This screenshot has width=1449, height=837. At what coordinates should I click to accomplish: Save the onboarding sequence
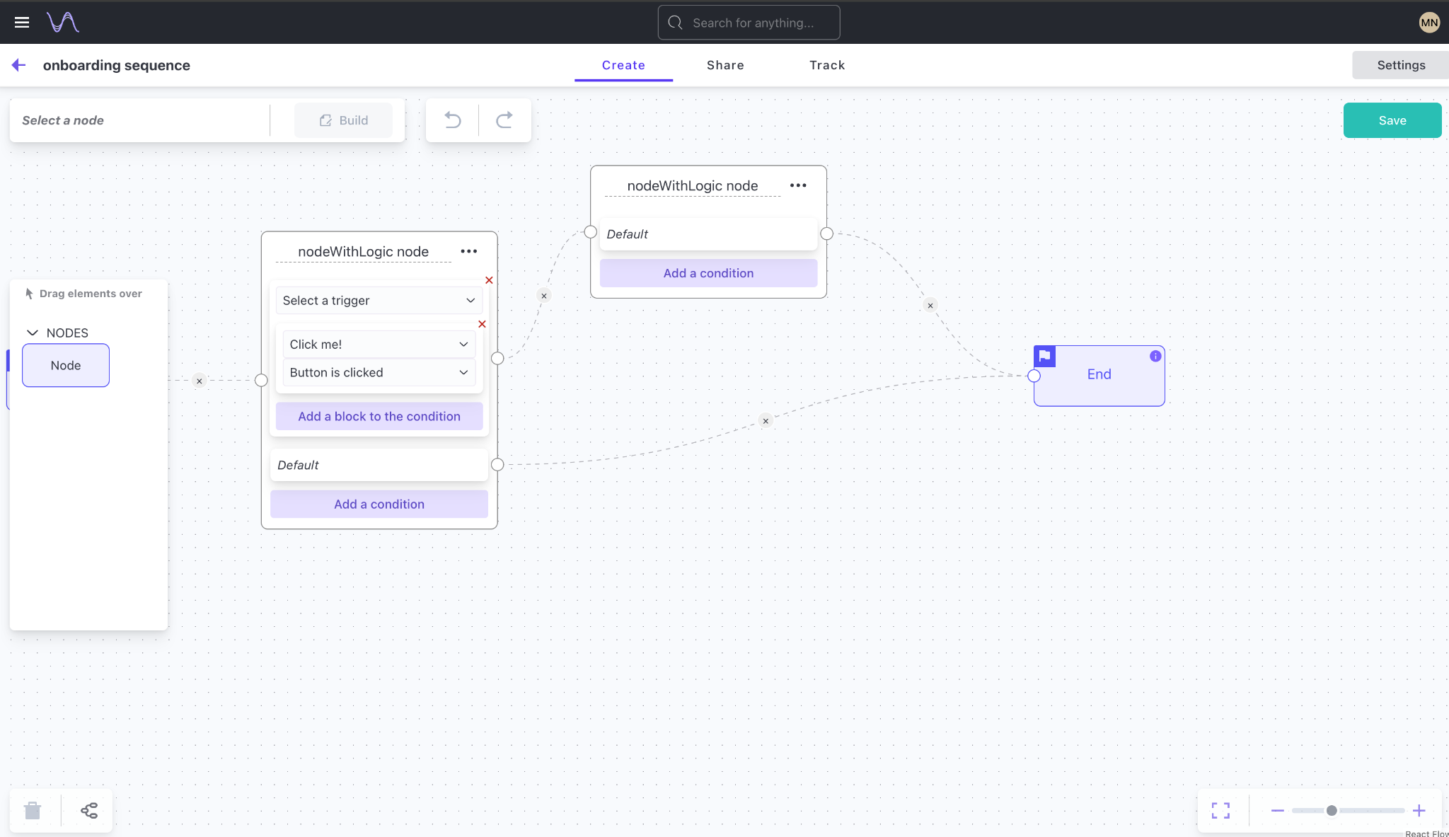click(1391, 120)
